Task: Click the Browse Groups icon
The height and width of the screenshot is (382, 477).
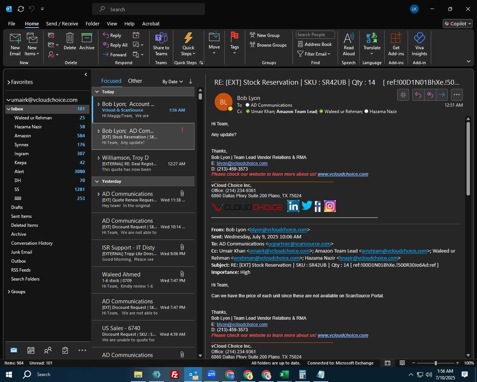Action: (253, 45)
